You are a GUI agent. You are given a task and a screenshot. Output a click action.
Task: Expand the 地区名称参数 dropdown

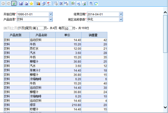tap(121, 20)
